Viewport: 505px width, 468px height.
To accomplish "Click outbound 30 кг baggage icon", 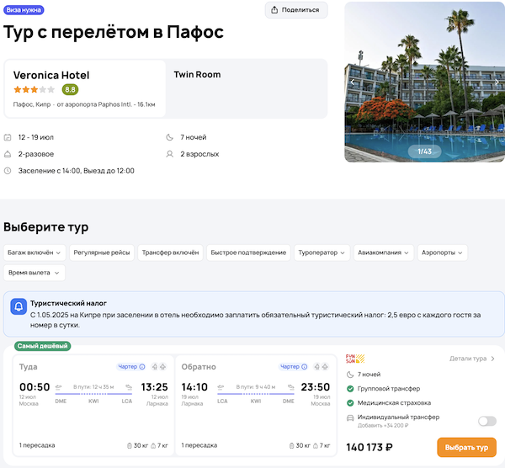I will pyautogui.click(x=130, y=444).
